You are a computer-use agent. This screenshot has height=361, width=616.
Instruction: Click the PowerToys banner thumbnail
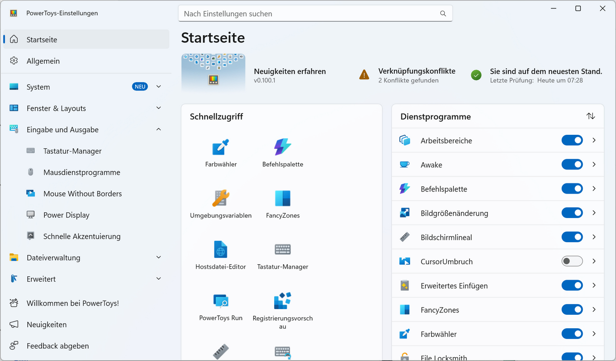click(x=213, y=72)
